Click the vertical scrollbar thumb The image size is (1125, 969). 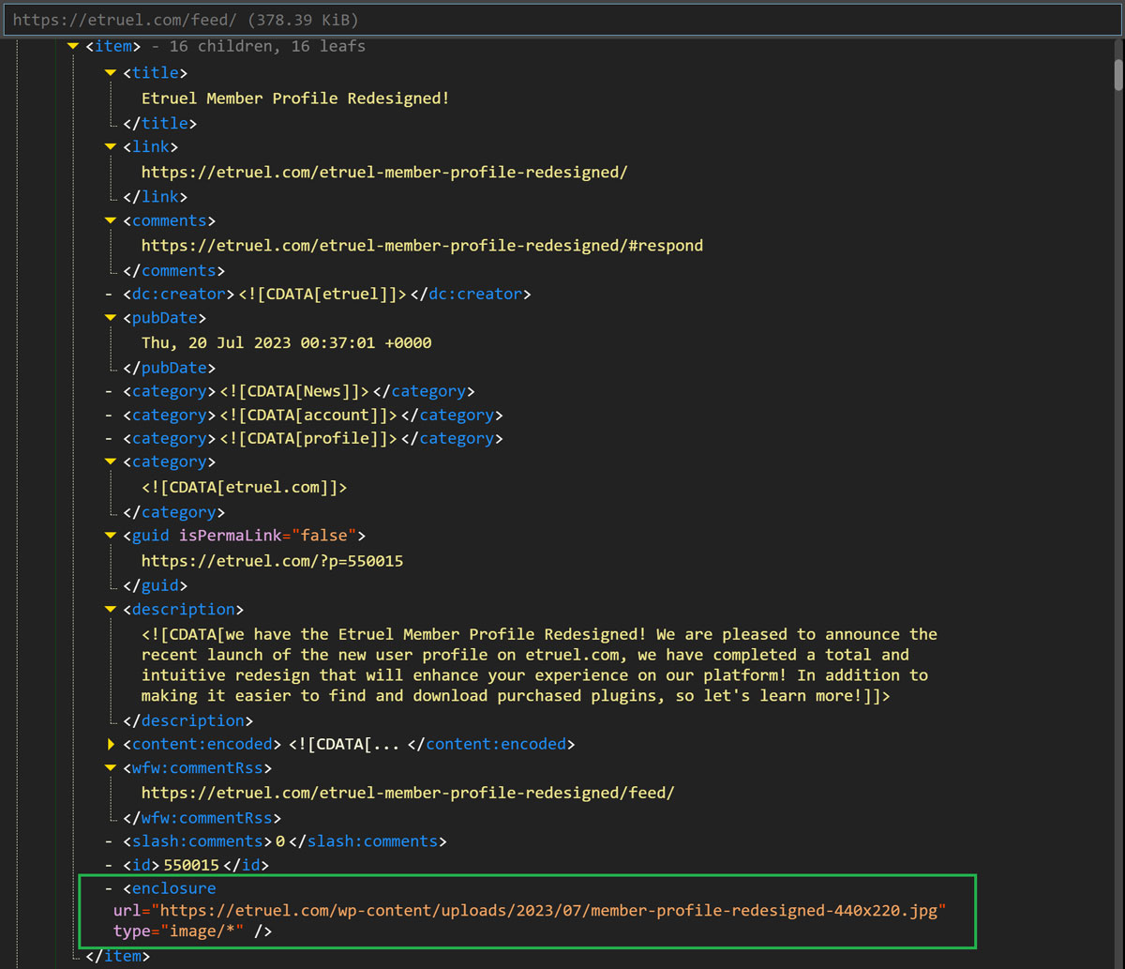tap(1117, 73)
